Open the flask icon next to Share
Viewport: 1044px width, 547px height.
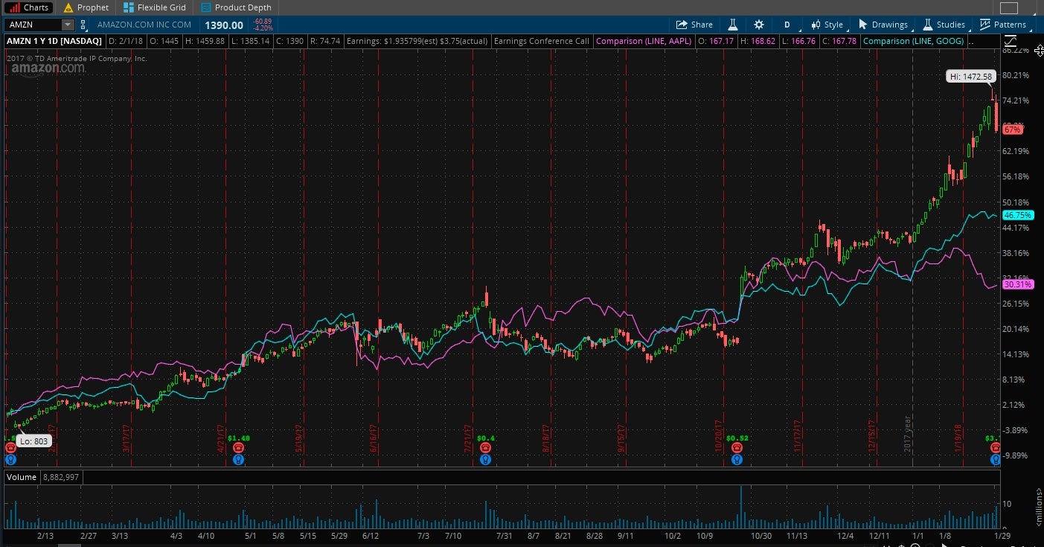pyautogui.click(x=732, y=25)
